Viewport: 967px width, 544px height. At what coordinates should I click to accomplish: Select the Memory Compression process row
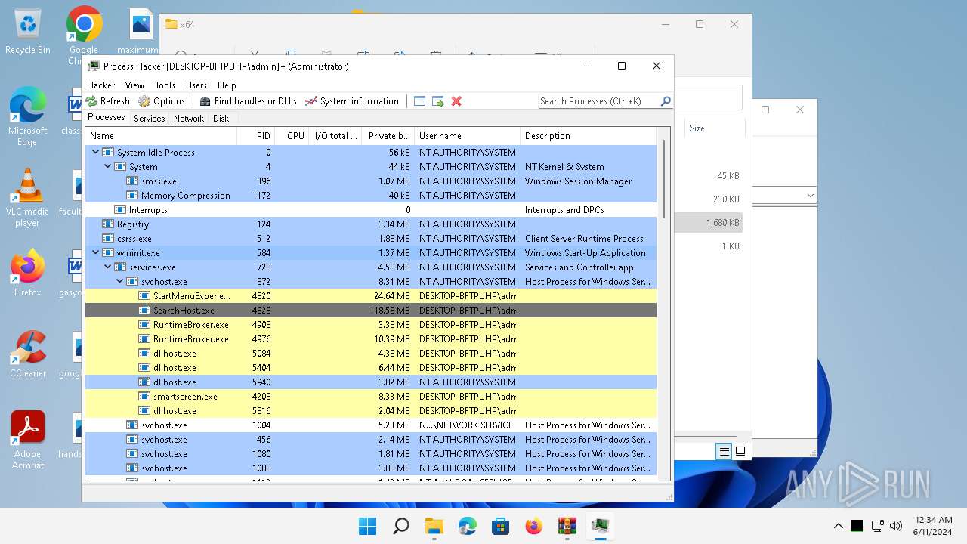point(371,195)
